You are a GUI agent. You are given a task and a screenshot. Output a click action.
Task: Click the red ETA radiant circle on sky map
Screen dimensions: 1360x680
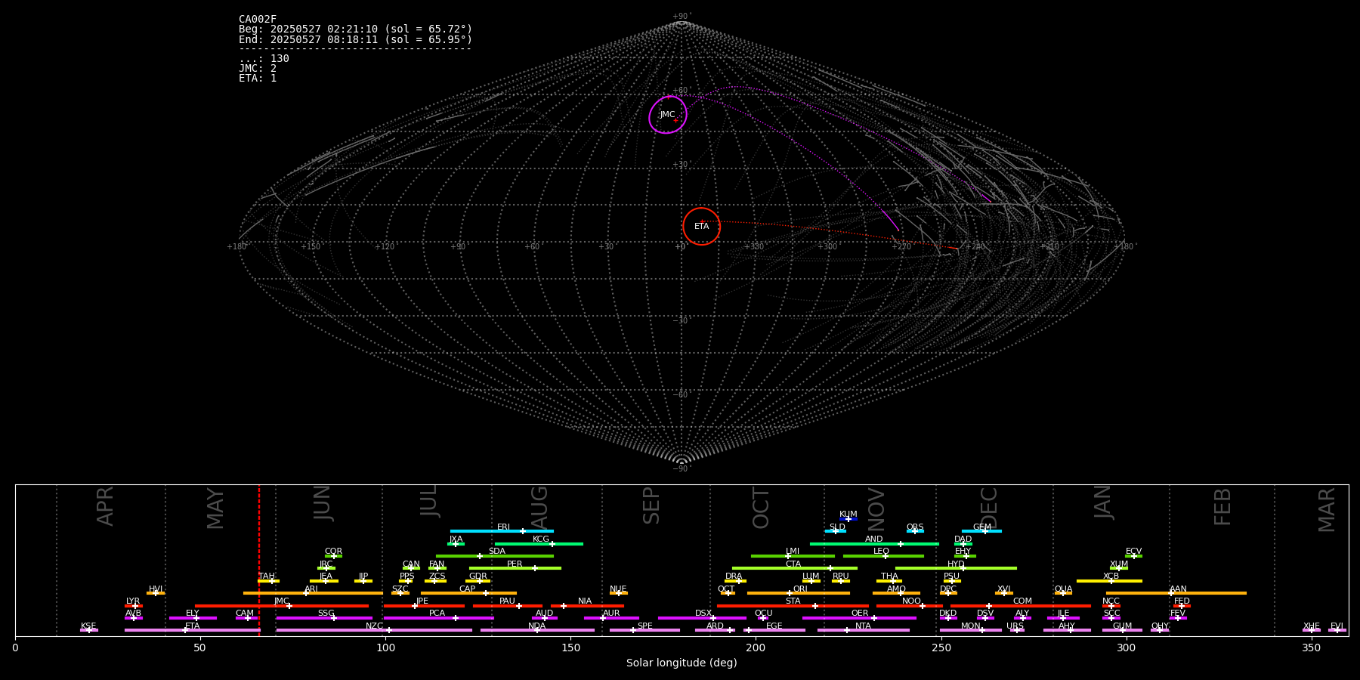[702, 227]
